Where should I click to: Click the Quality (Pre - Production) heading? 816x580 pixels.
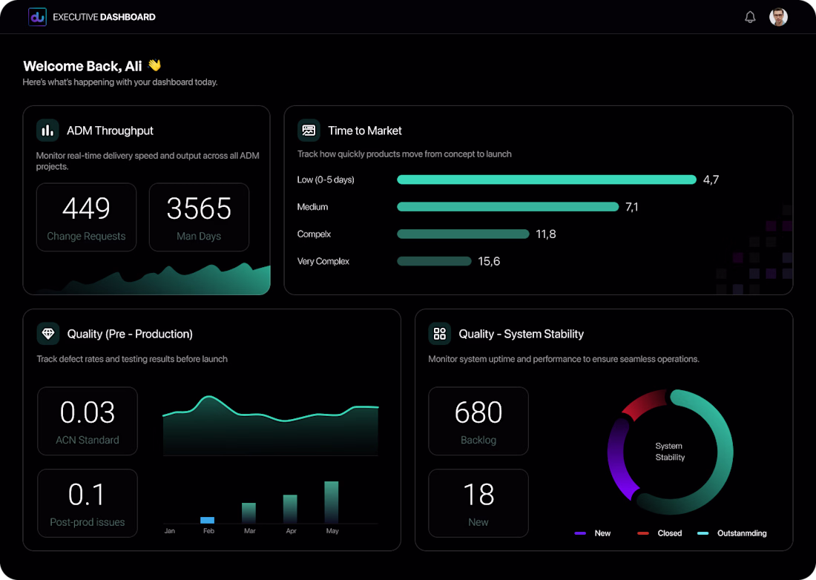click(130, 334)
